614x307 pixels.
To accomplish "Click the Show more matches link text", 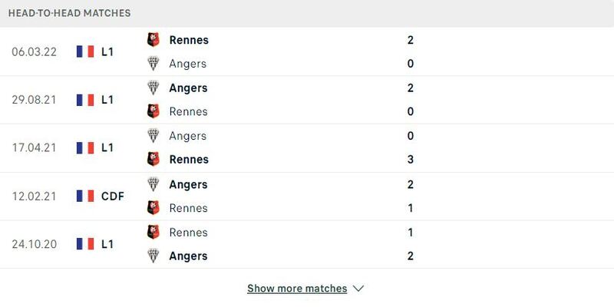I will [x=297, y=289].
